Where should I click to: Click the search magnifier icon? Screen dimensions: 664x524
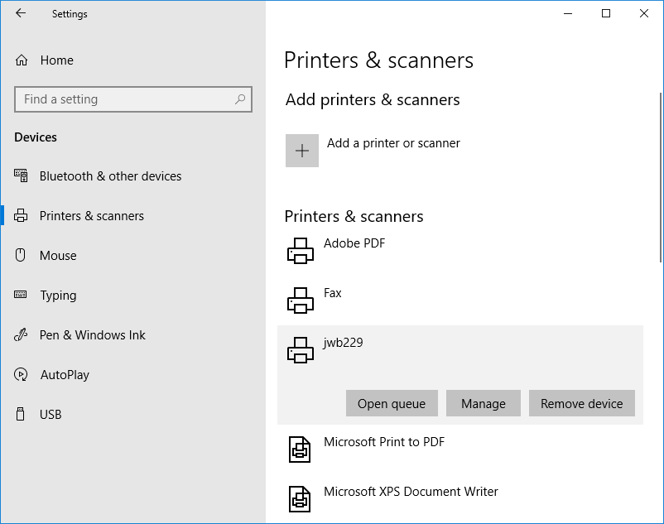[240, 99]
